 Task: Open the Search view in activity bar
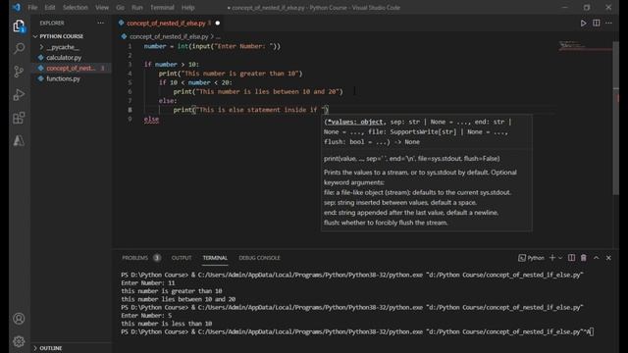click(19, 49)
